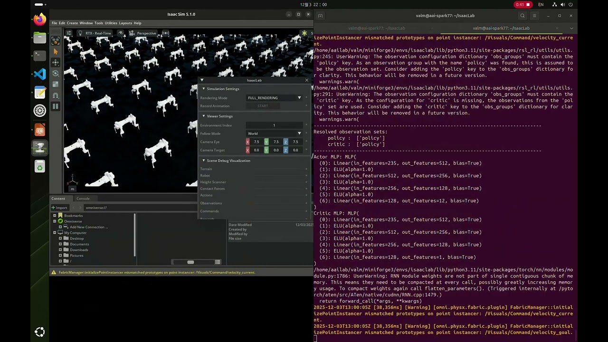The width and height of the screenshot is (608, 342).
Task: Open the Edit menu
Action: click(x=62, y=23)
